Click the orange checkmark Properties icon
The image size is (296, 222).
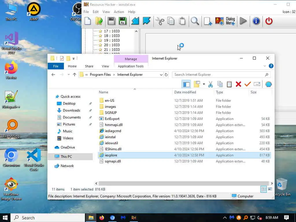tap(247, 84)
